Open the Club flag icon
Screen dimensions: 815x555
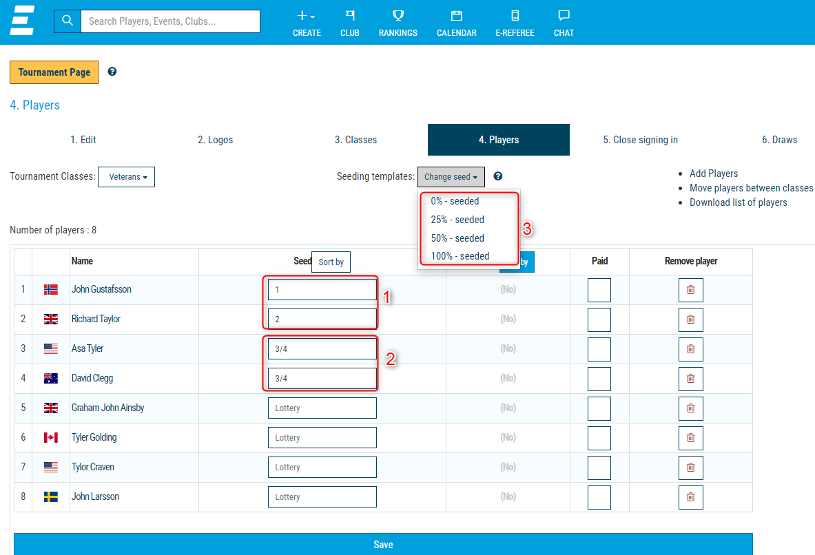(x=349, y=16)
